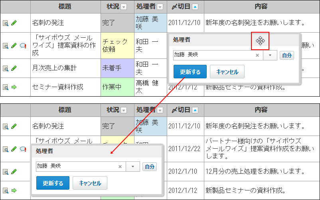Click 更新する button in upper popup
This screenshot has width=320, height=200.
pyautogui.click(x=190, y=72)
